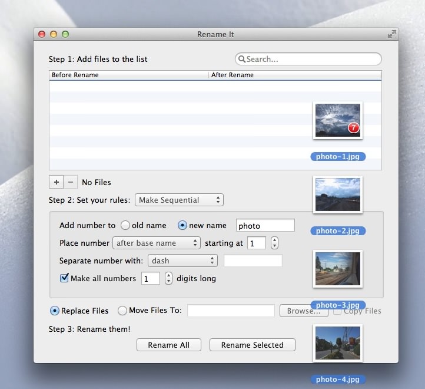Select the old name radio button
This screenshot has width=425, height=389.
[125, 225]
